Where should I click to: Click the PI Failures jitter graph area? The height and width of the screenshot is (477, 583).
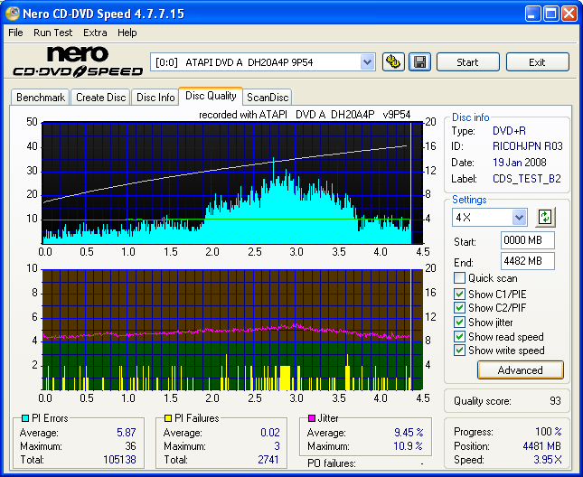[x=232, y=330]
